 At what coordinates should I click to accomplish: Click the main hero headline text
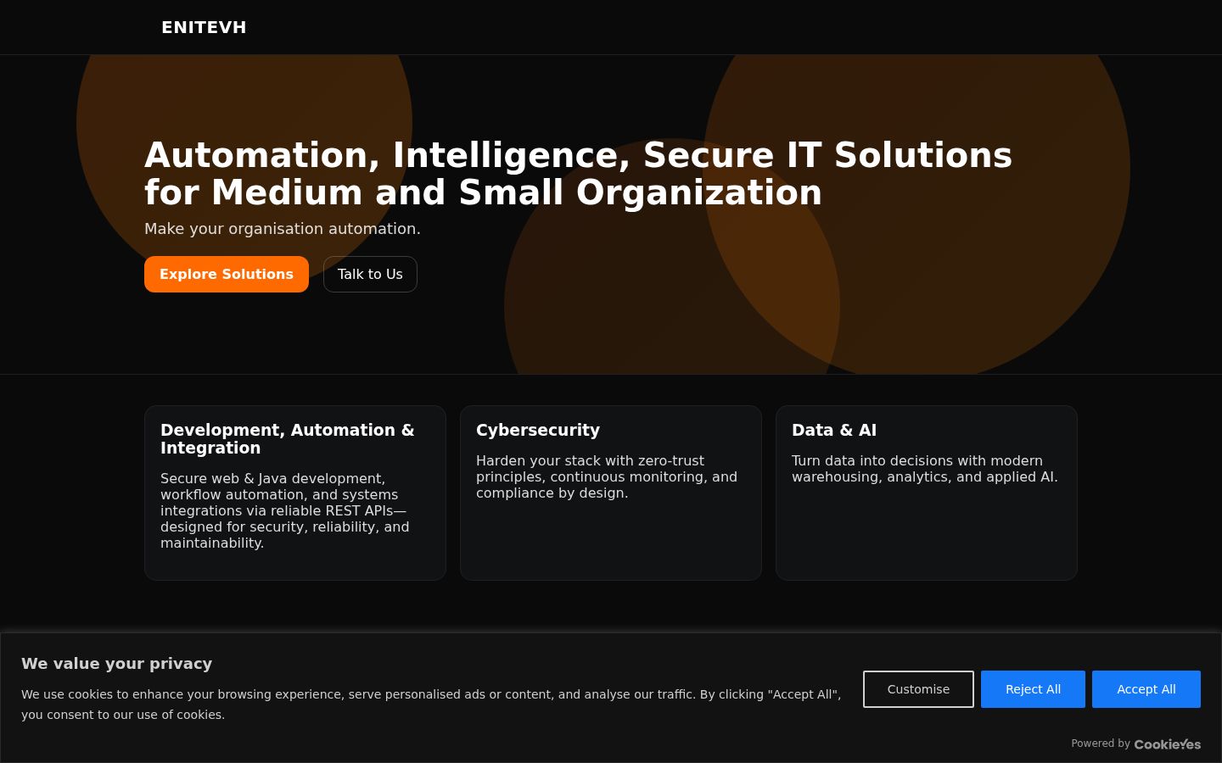(578, 174)
